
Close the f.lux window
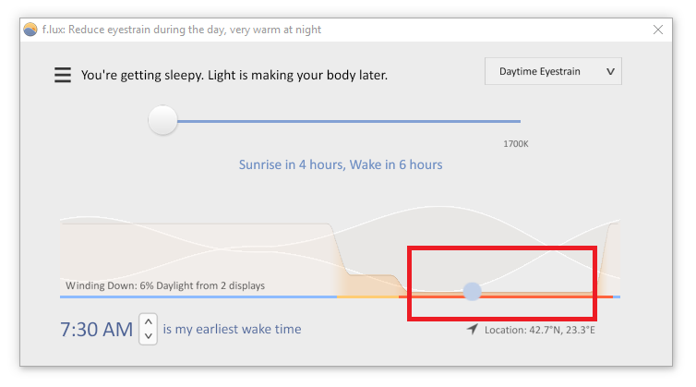pos(658,30)
